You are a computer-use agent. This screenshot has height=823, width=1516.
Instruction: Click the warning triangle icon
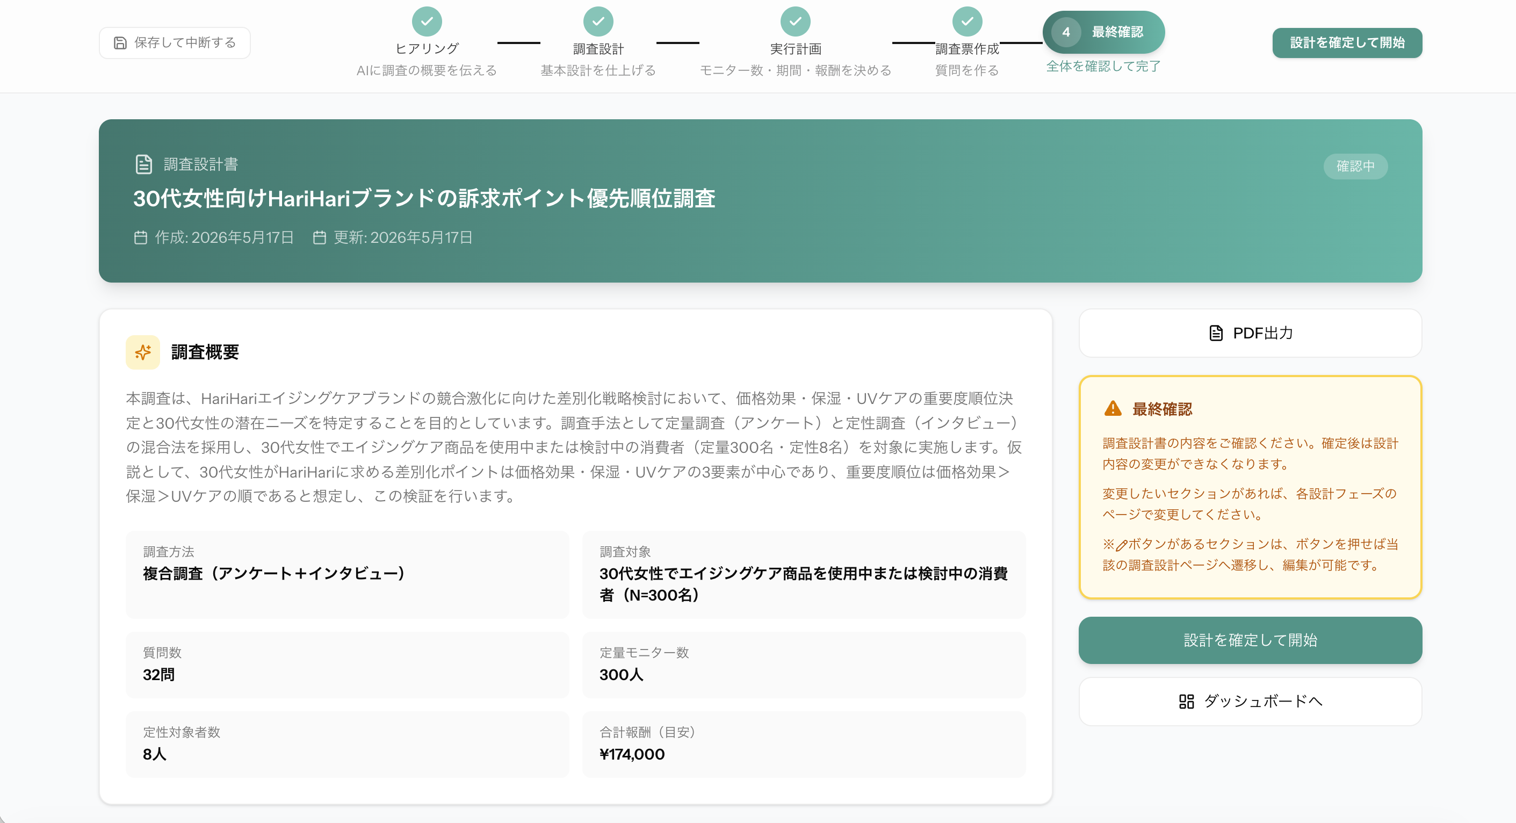[1113, 409]
